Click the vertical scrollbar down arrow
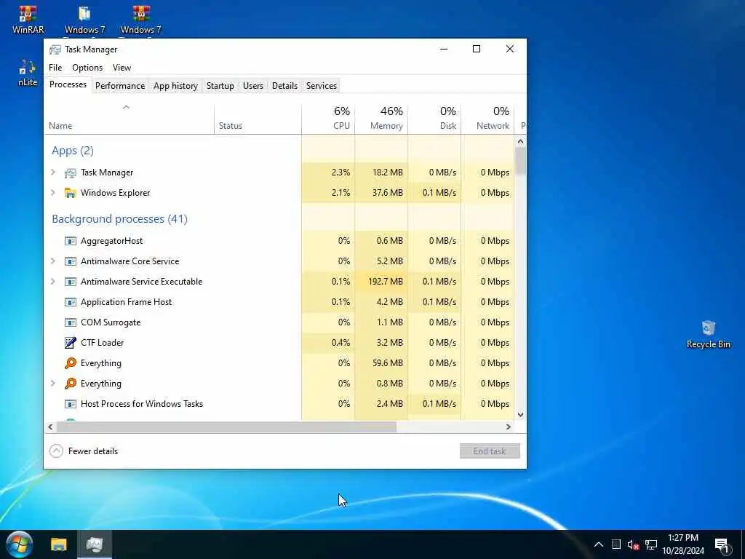The width and height of the screenshot is (745, 559). coord(520,414)
